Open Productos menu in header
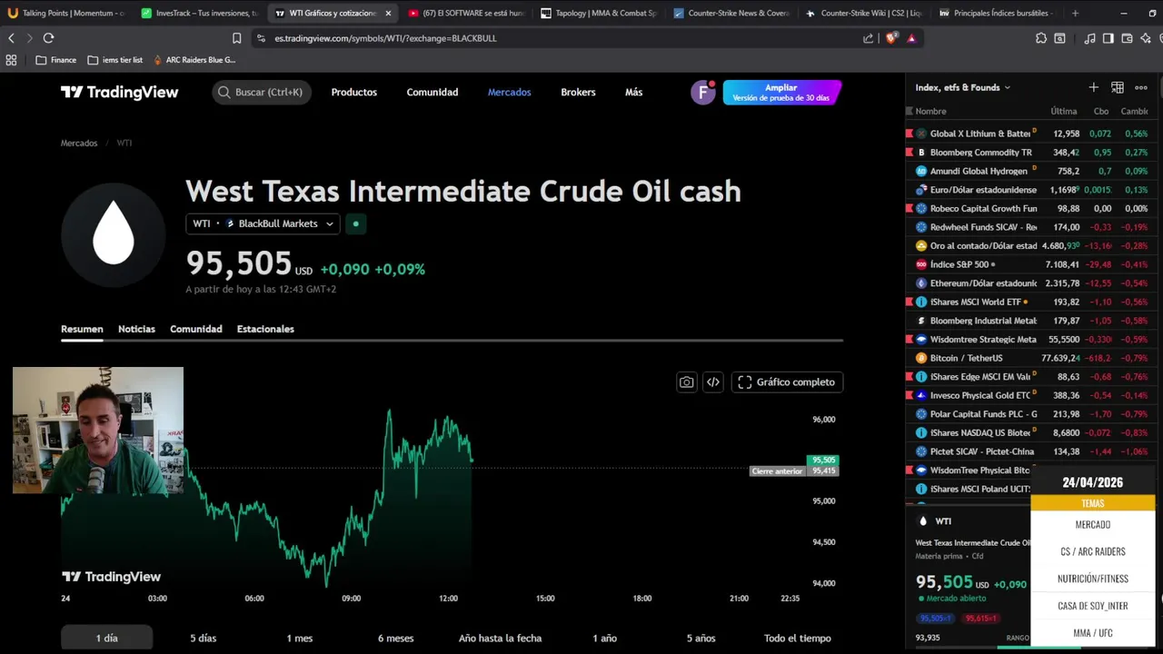Image resolution: width=1163 pixels, height=654 pixels. (x=354, y=92)
